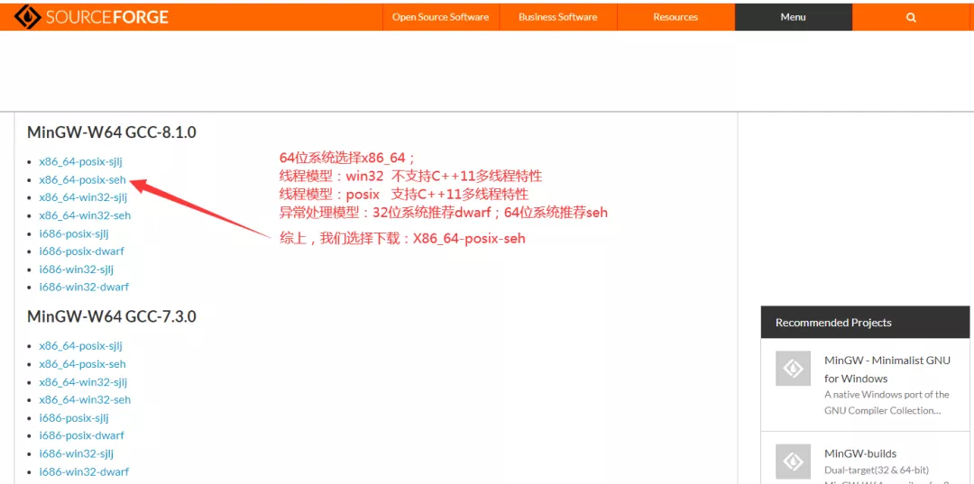Open the search magnifier icon

911,17
